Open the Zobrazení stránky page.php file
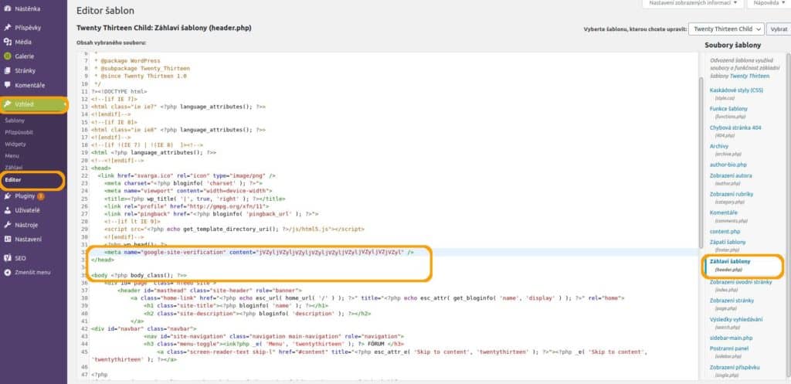This screenshot has height=384, width=791. coord(732,301)
